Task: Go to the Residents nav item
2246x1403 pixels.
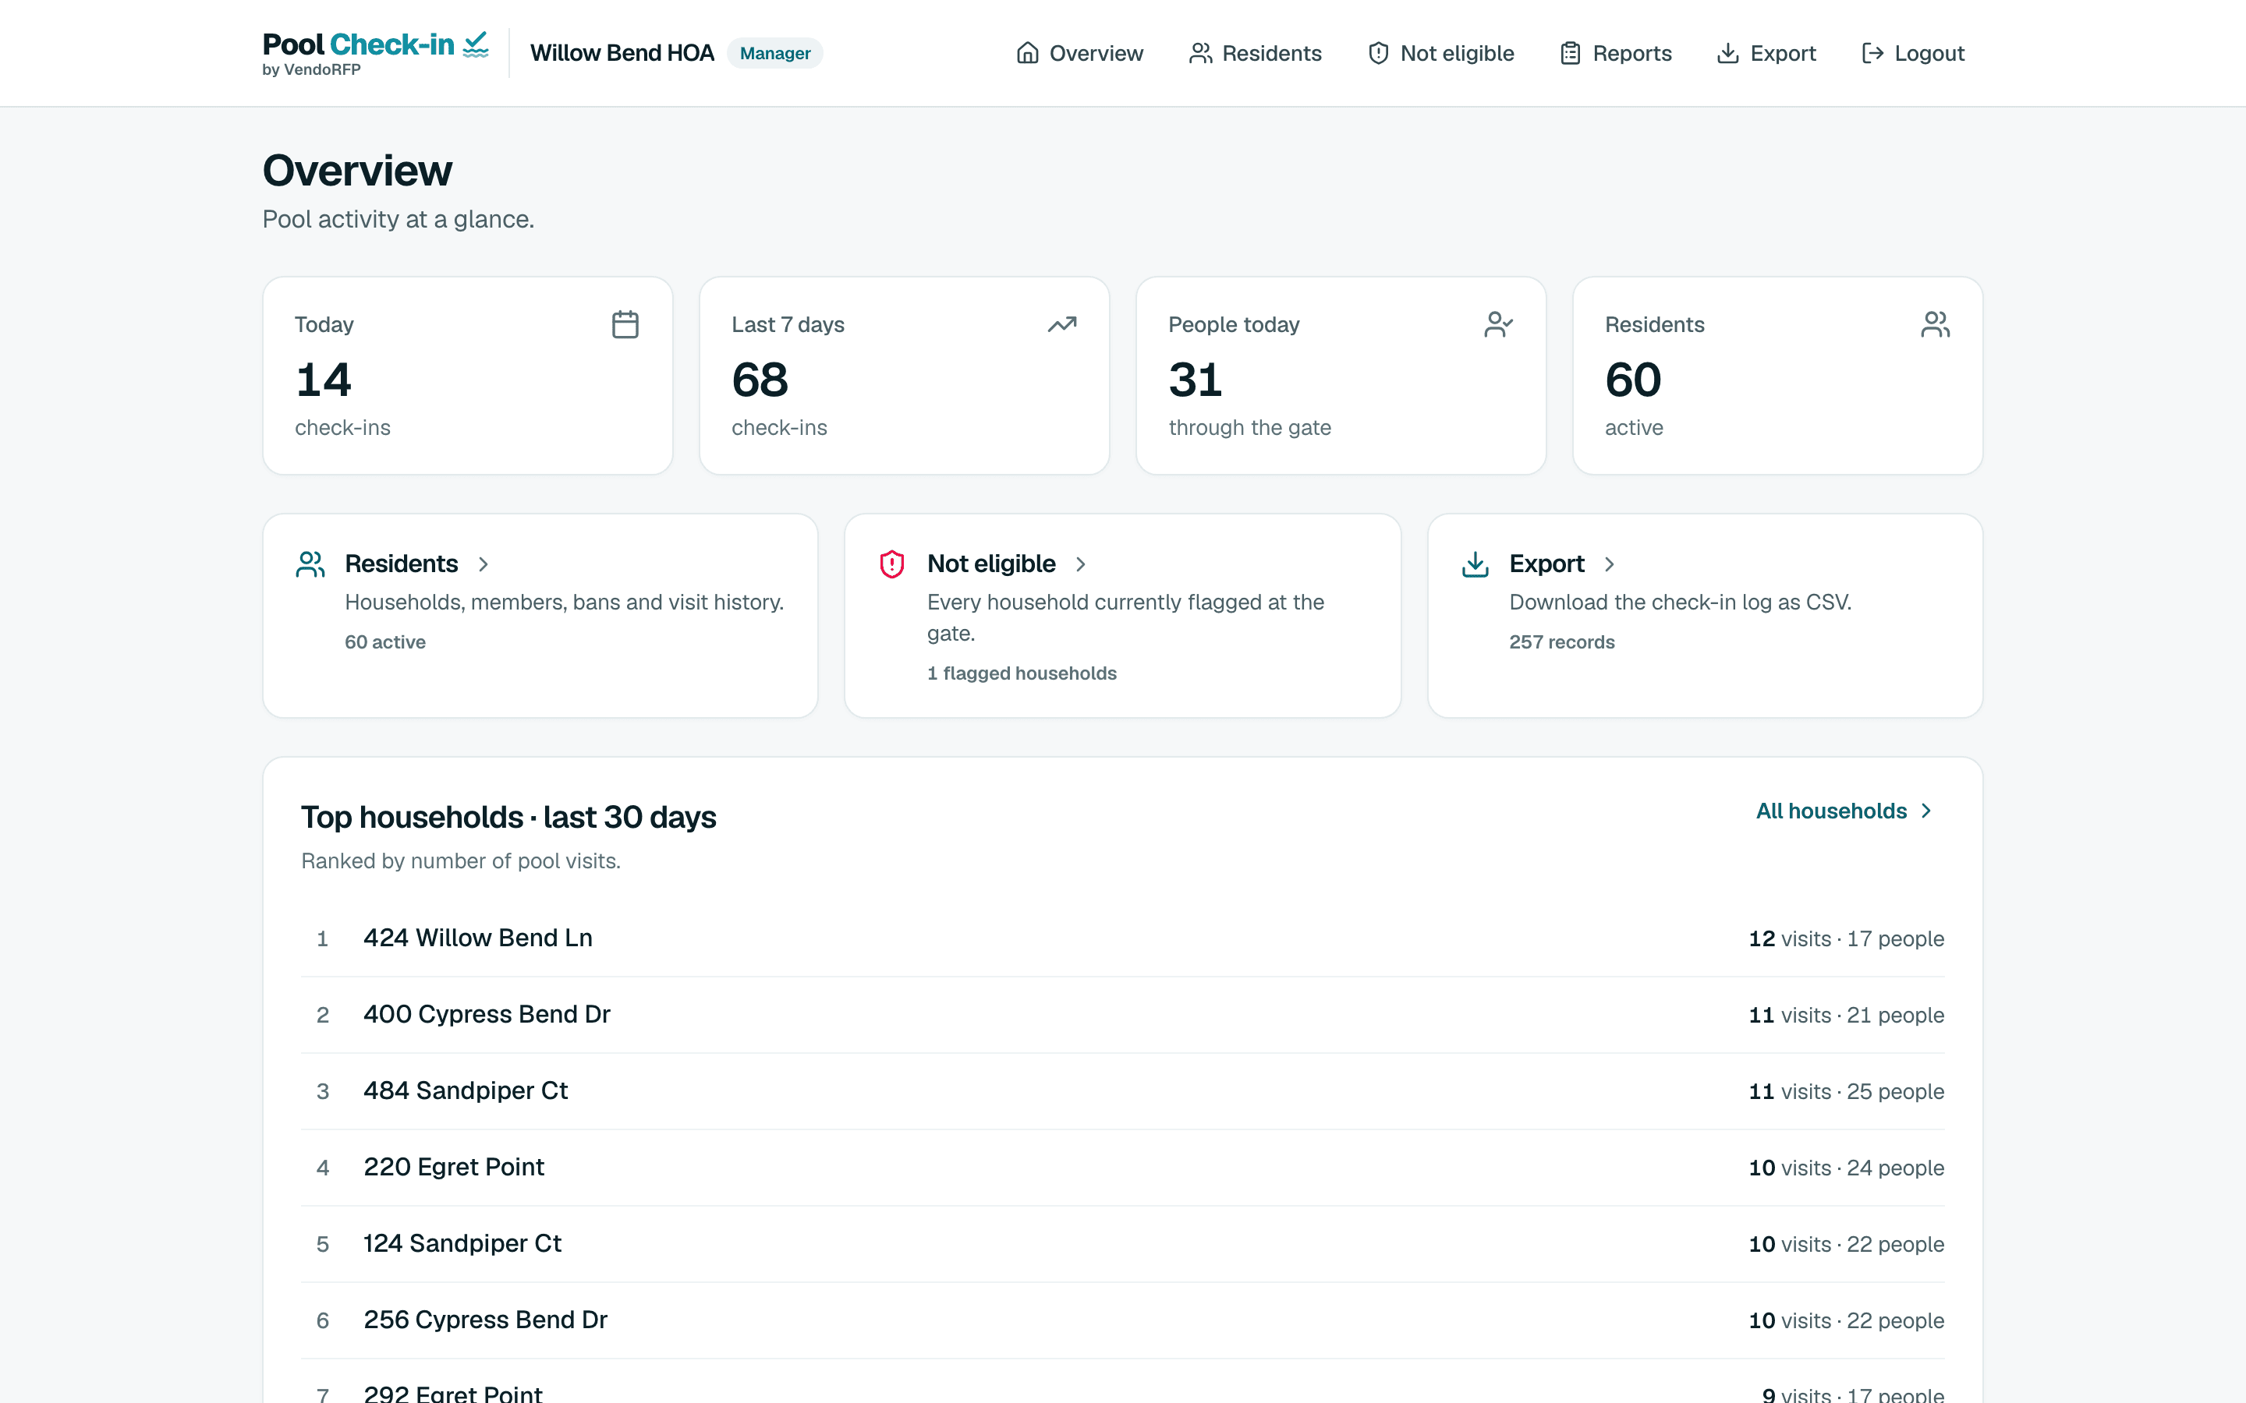Action: (x=1255, y=53)
